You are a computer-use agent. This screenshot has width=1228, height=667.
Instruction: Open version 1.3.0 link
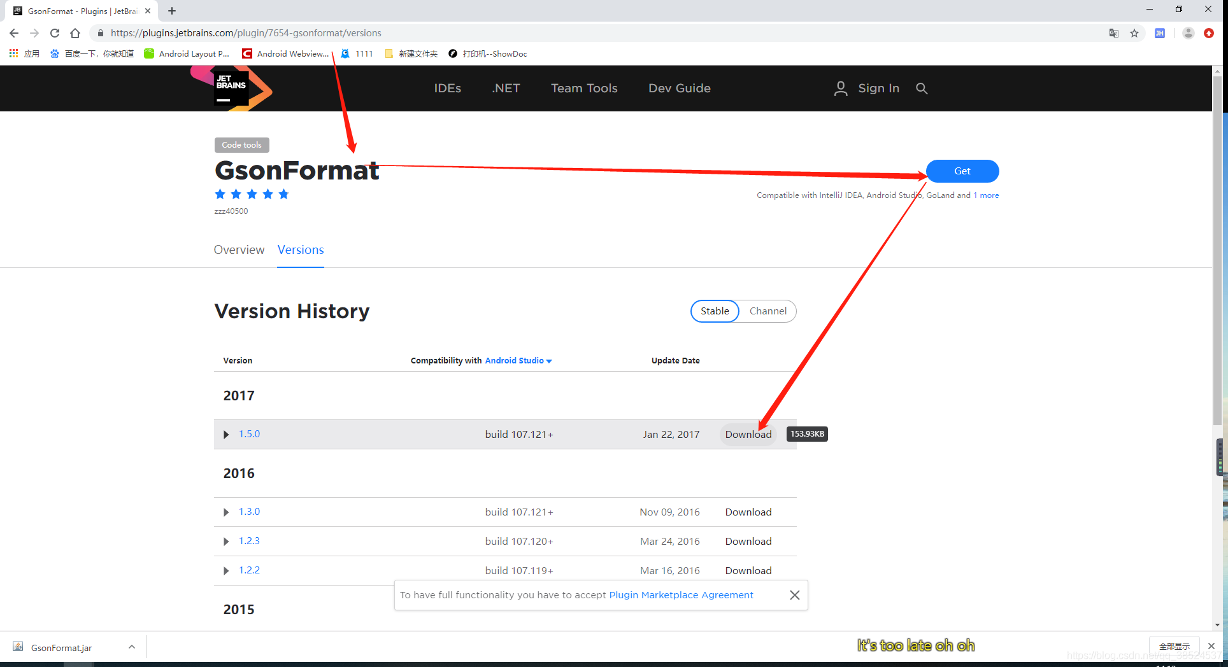pyautogui.click(x=249, y=512)
